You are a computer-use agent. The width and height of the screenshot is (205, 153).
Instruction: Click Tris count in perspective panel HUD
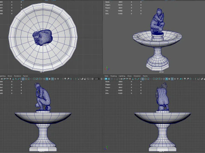[x=120, y=11]
